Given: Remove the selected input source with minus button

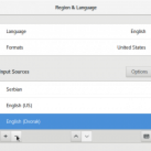Looking at the screenshot, I should click(x=16, y=136).
